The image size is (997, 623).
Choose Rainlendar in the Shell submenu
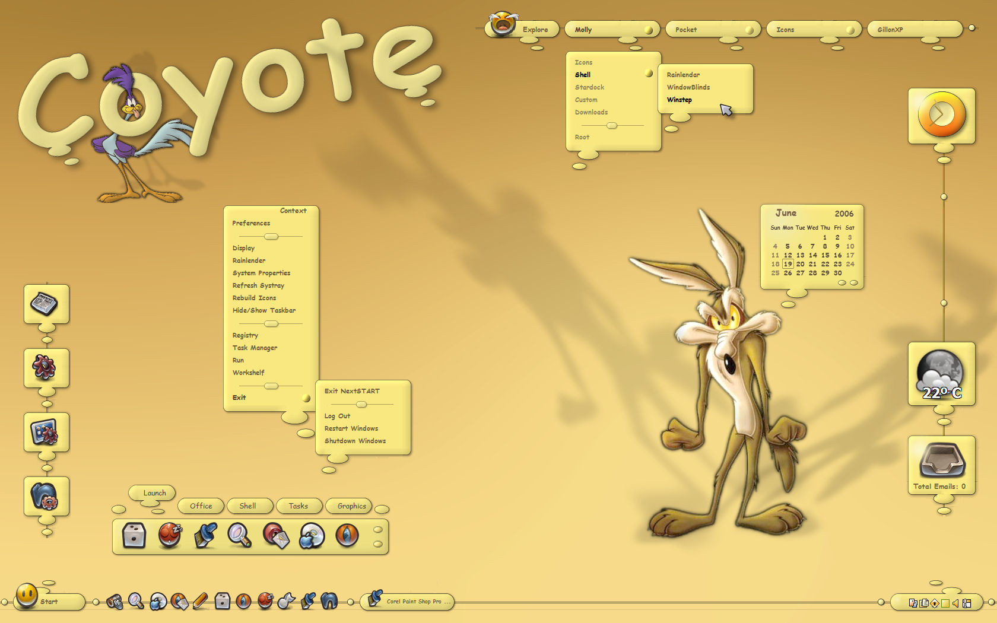(x=683, y=75)
